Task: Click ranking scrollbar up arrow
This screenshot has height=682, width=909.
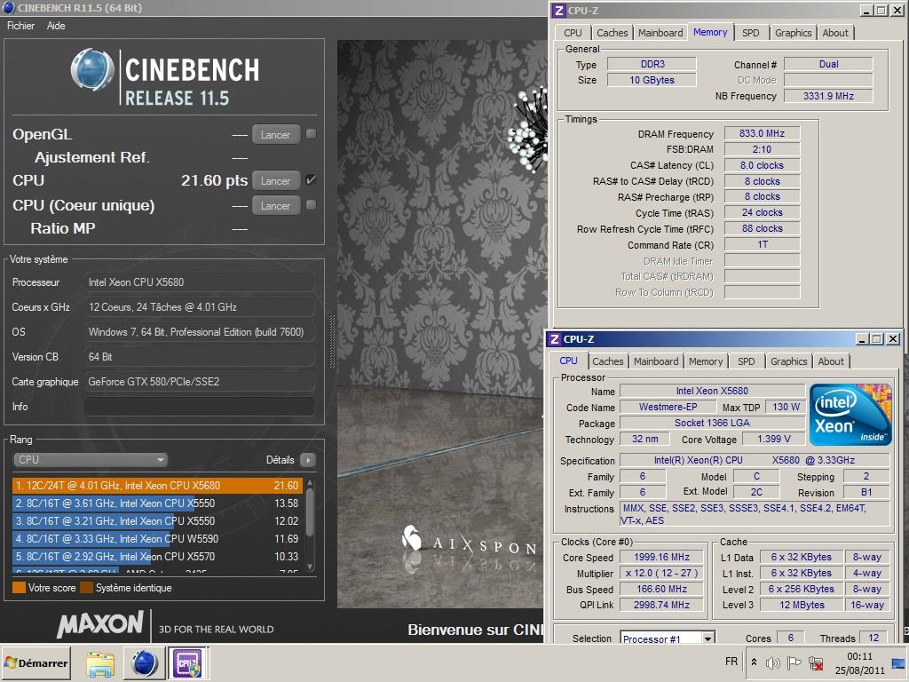Action: click(x=310, y=482)
